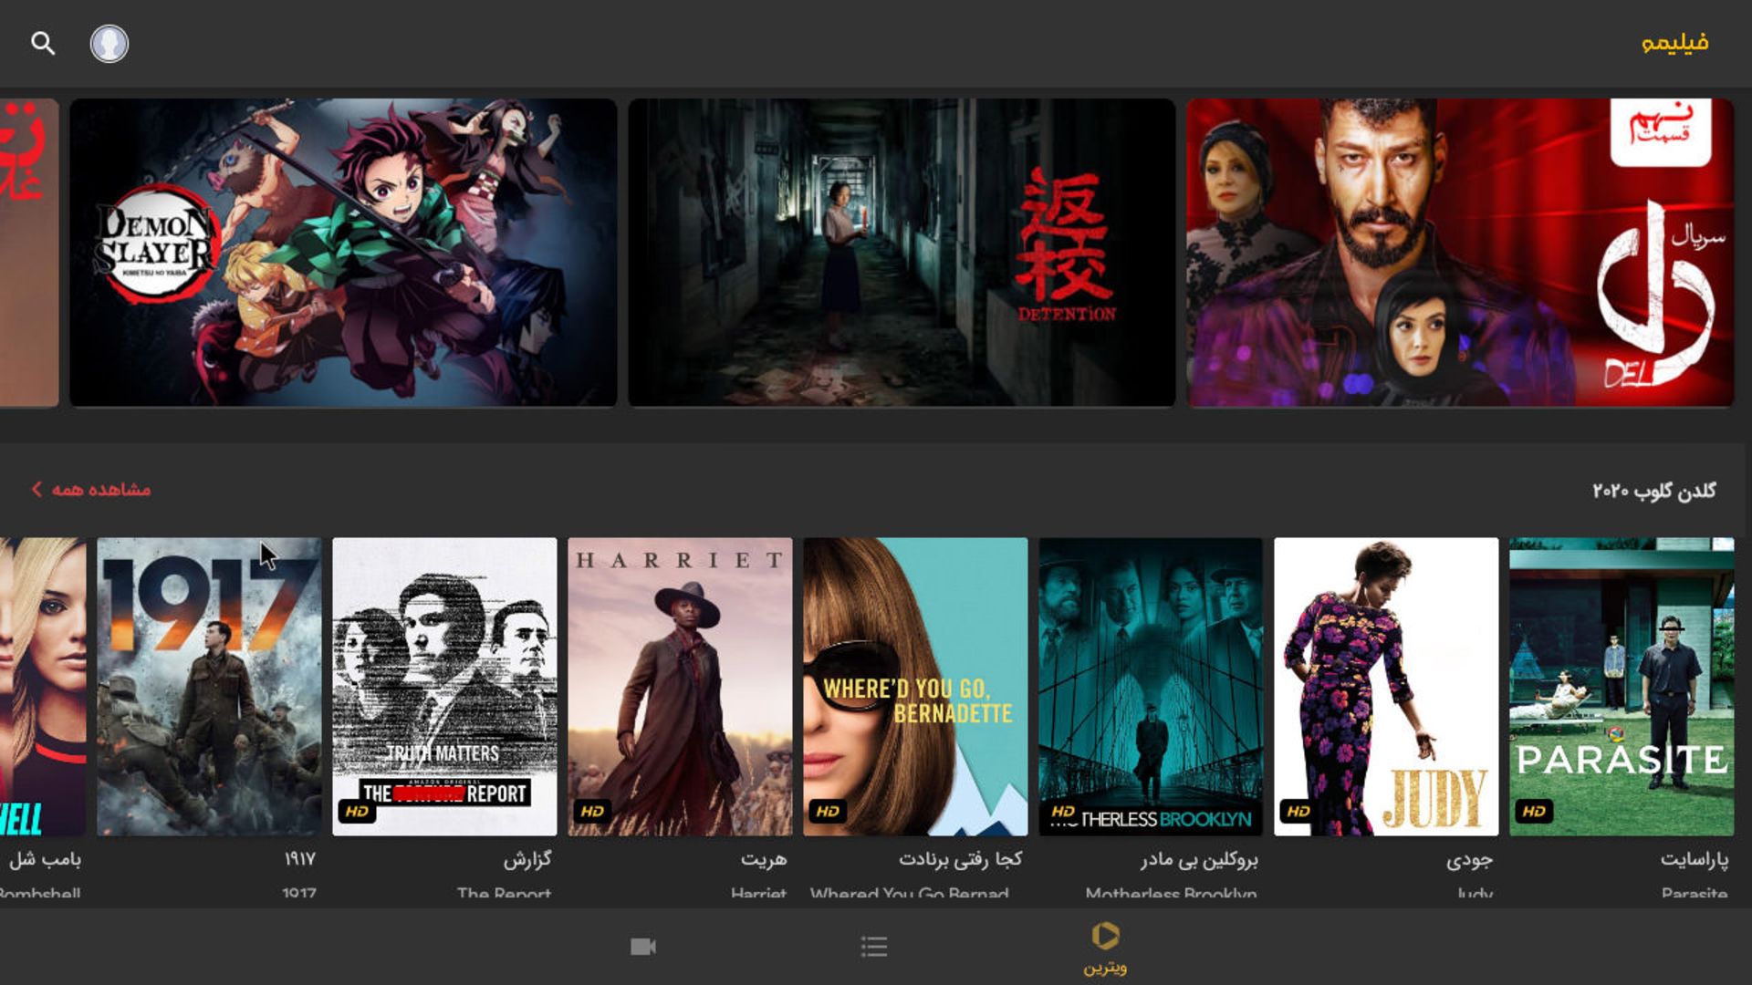Open the Detention movie banner

click(902, 253)
